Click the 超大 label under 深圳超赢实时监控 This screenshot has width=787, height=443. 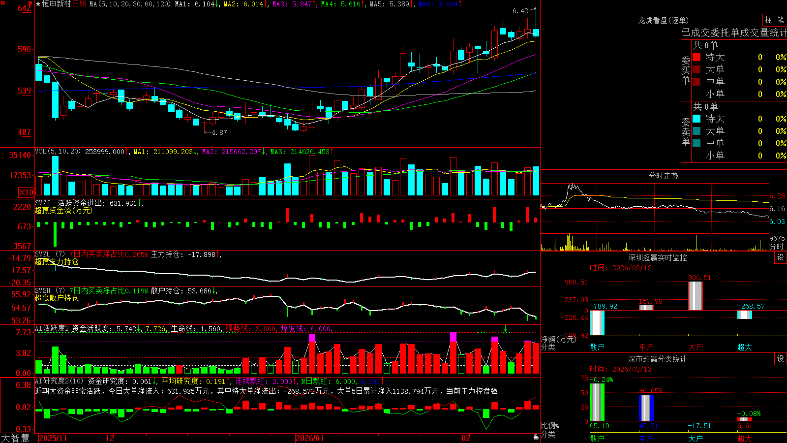745,347
